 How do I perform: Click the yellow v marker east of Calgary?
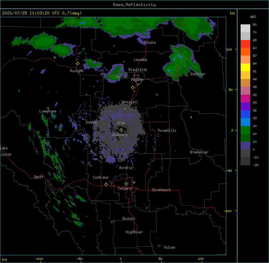click(134, 182)
